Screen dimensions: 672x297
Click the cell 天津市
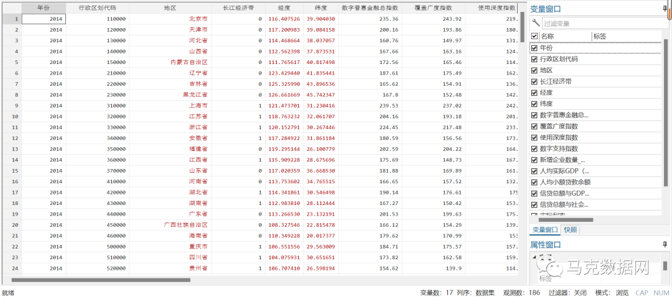point(170,30)
